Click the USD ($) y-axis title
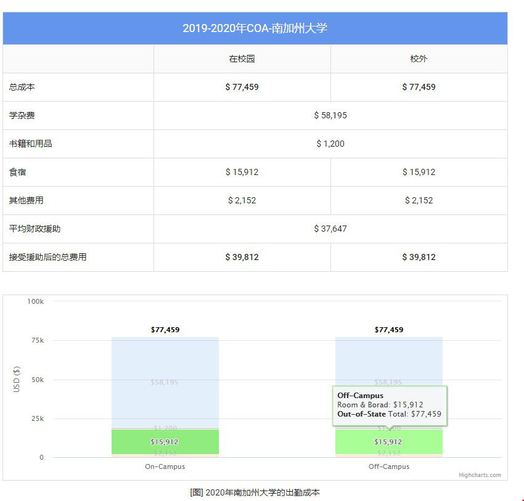 coord(18,379)
